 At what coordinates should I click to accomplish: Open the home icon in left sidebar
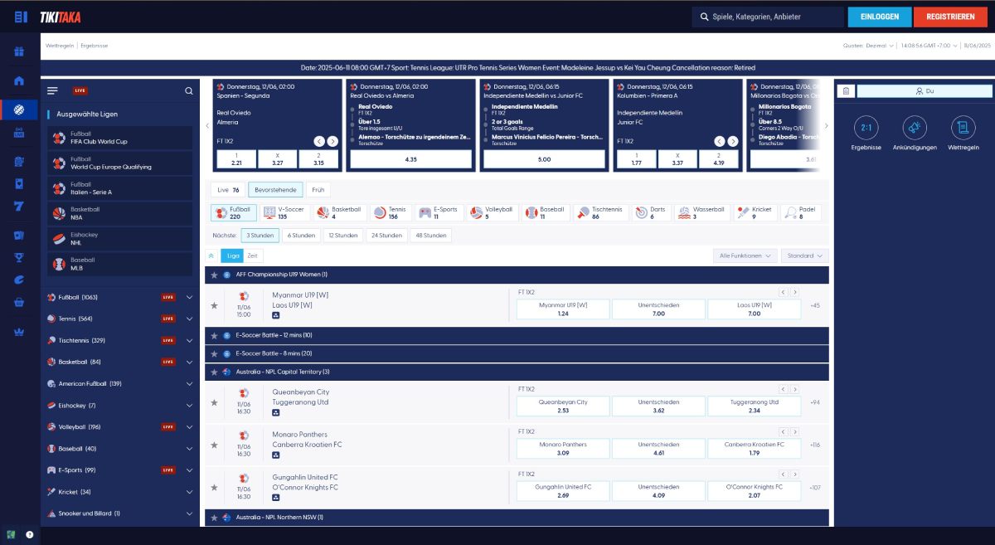coord(19,80)
